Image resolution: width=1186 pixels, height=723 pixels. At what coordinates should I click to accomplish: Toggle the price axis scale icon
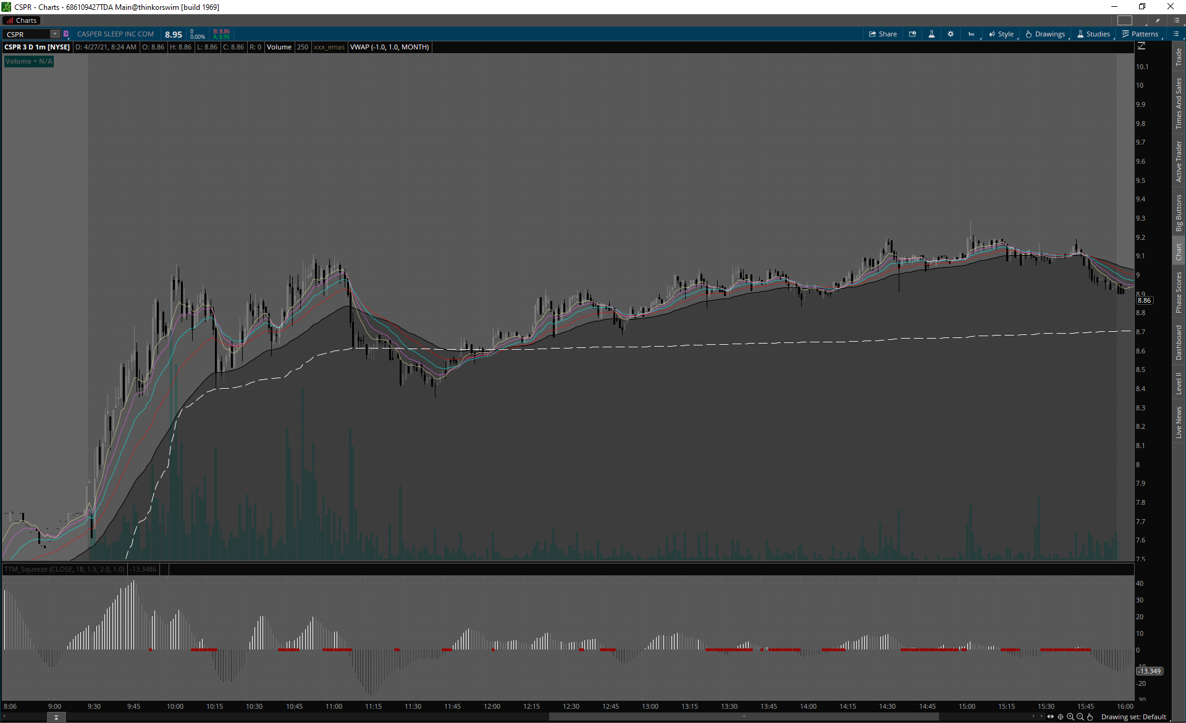point(1142,46)
